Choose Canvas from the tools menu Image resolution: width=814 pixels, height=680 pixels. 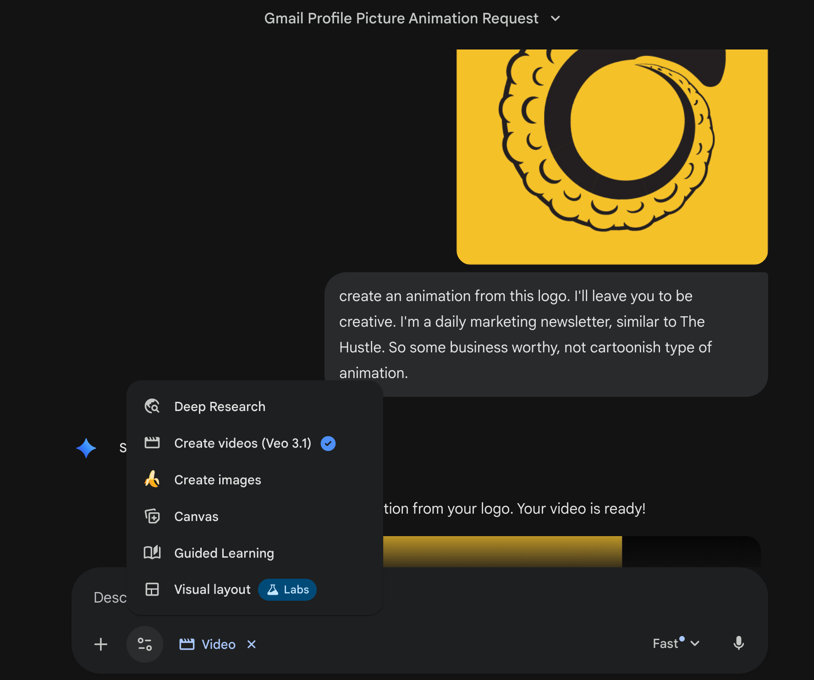(x=196, y=516)
